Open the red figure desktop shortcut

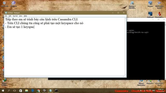click(159, 15)
